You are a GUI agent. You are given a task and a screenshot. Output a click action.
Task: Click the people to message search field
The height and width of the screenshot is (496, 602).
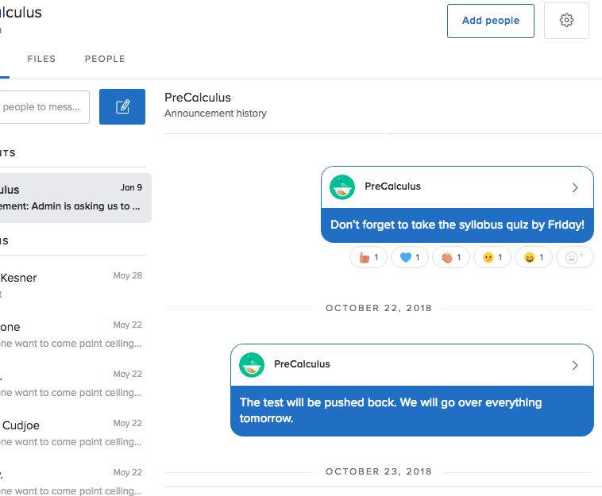click(44, 106)
